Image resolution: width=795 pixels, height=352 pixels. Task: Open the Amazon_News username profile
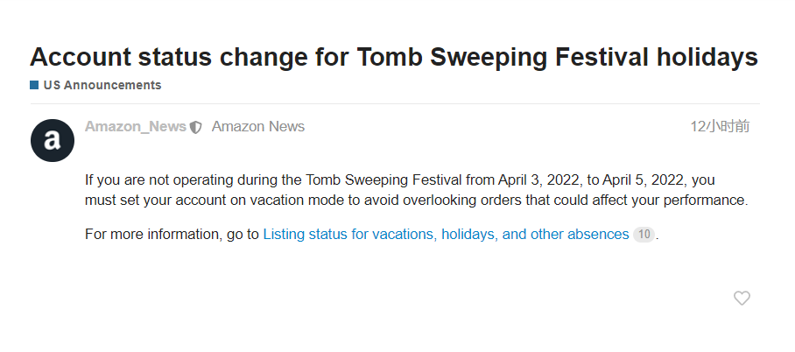(136, 126)
